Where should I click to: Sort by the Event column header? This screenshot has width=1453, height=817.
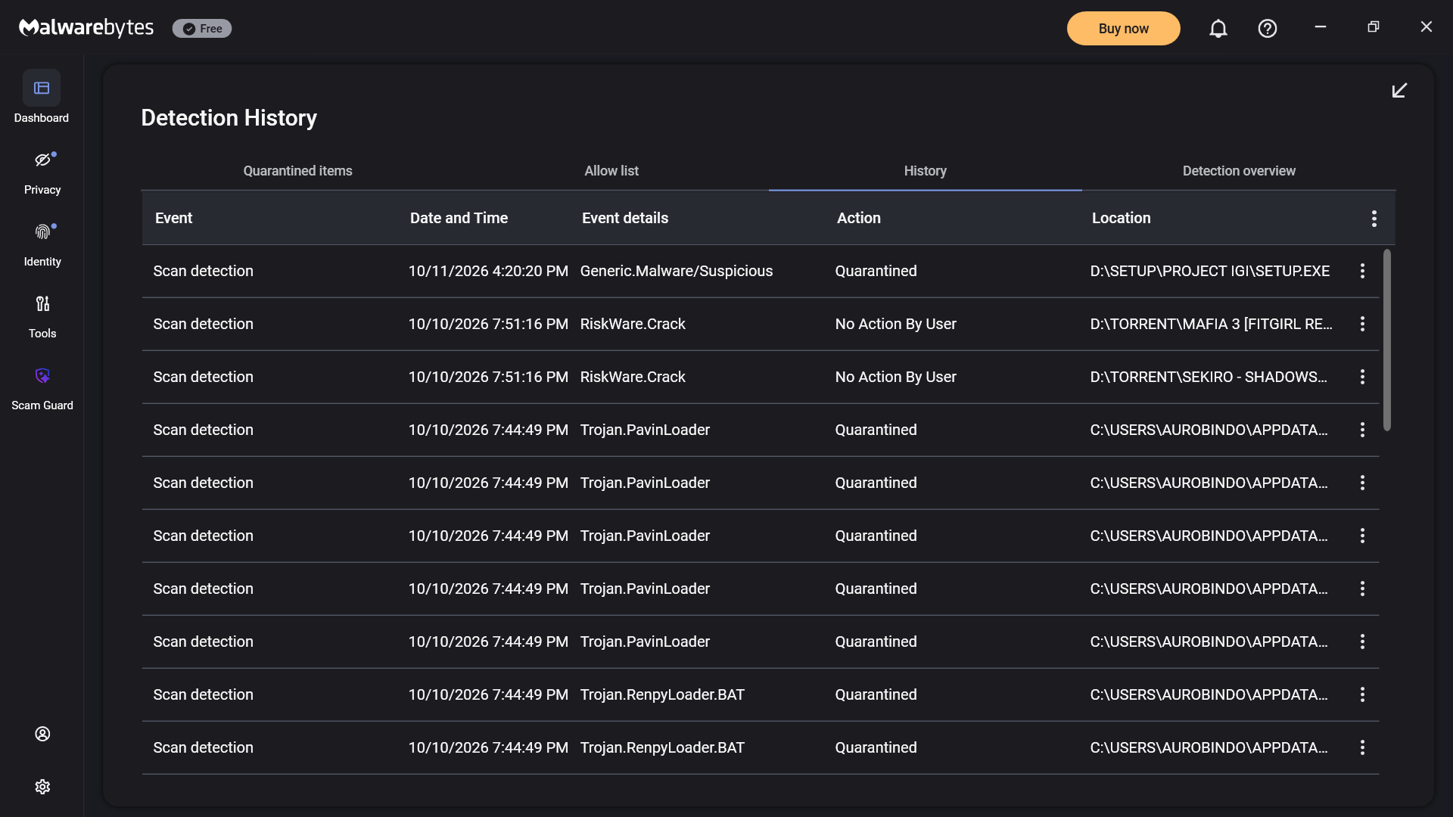(x=173, y=218)
